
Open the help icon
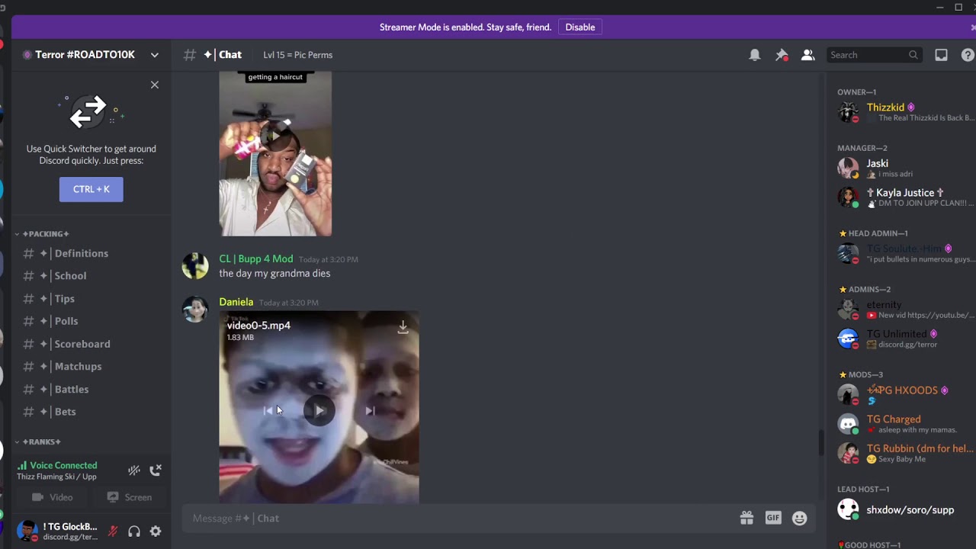click(x=968, y=55)
